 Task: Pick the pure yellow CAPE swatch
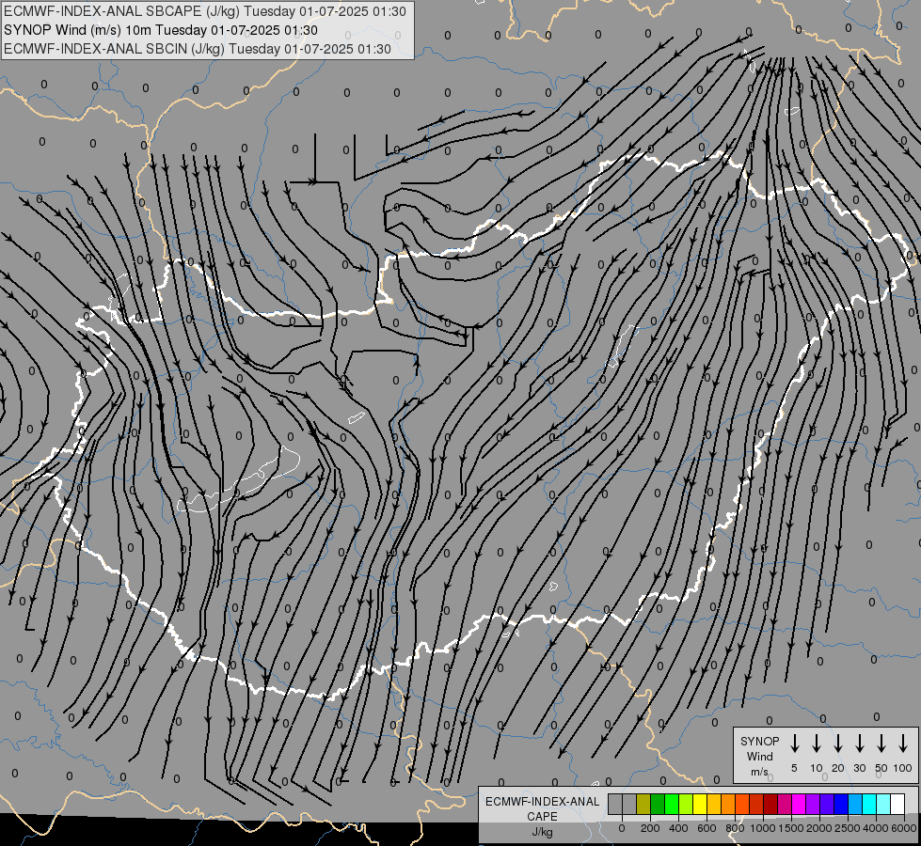coord(700,804)
